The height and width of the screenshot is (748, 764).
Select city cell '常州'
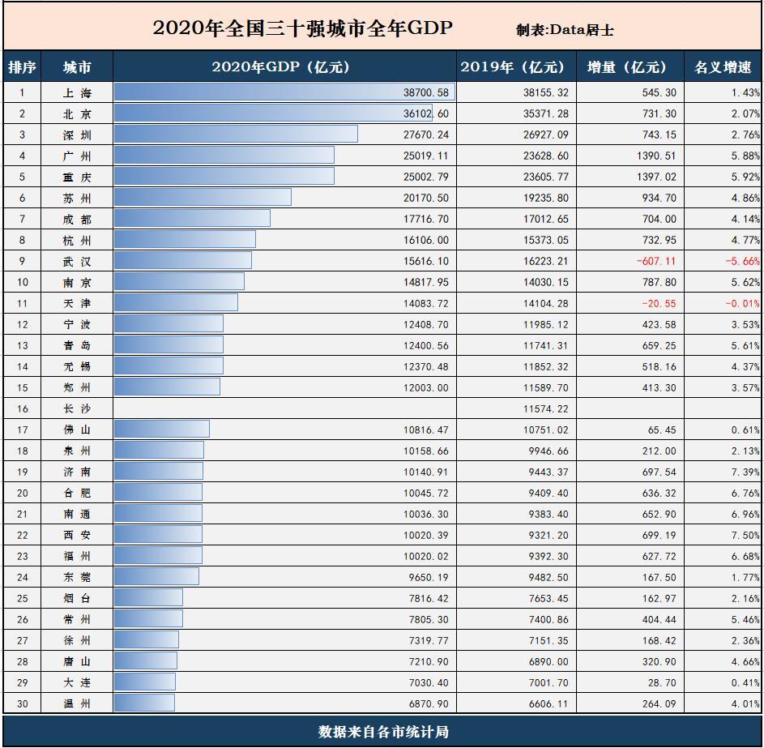pos(77,619)
